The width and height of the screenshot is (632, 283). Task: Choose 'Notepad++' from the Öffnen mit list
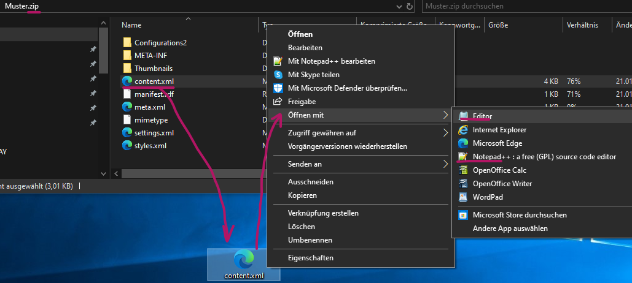544,157
